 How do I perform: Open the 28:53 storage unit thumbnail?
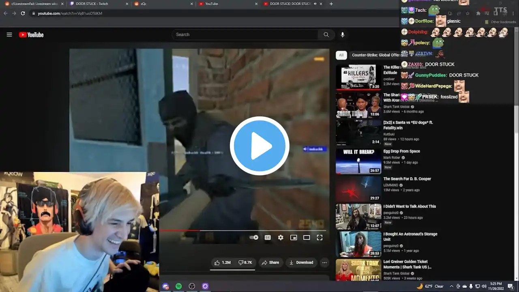pyautogui.click(x=358, y=244)
